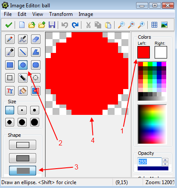This screenshot has width=177, height=188.
Task: Click the landscape preview image icon
Action: (x=164, y=25)
